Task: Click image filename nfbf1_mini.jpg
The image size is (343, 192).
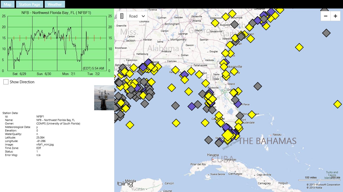Action: coord(45,144)
